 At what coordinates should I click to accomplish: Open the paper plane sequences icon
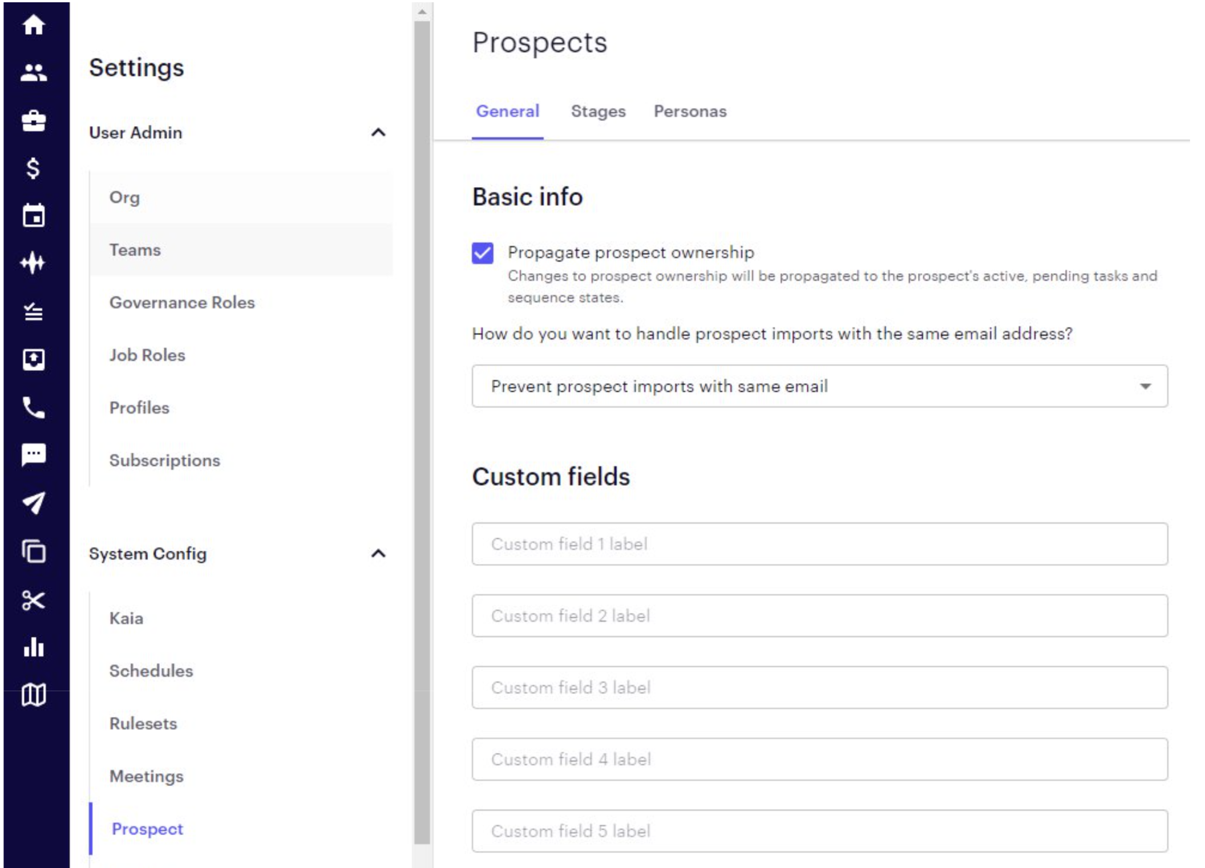[x=34, y=503]
